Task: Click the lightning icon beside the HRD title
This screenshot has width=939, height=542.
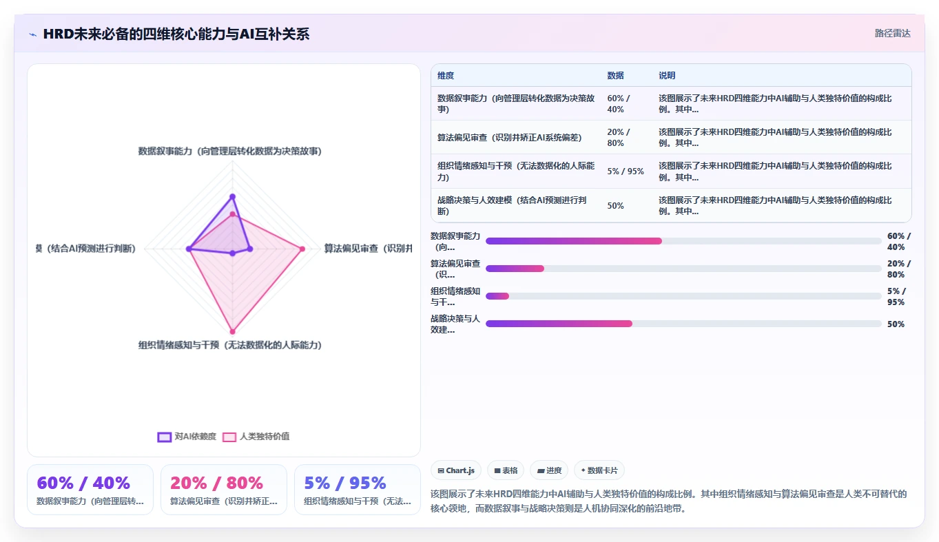Action: pyautogui.click(x=32, y=34)
